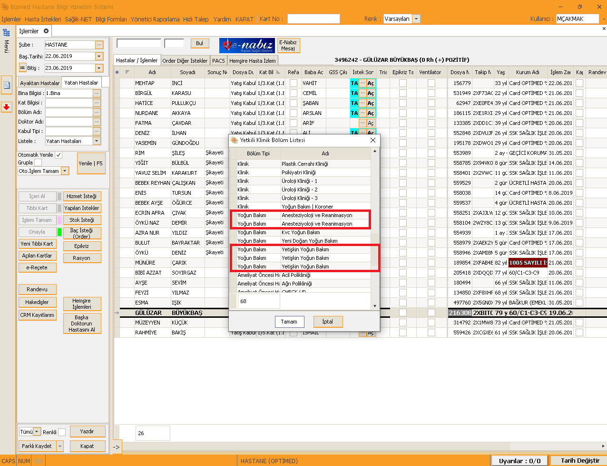Close the İşlemler tab with its X icon

(46, 31)
